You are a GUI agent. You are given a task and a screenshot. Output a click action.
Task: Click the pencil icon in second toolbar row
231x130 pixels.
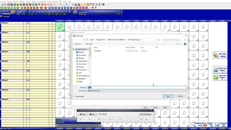coord(90,8)
